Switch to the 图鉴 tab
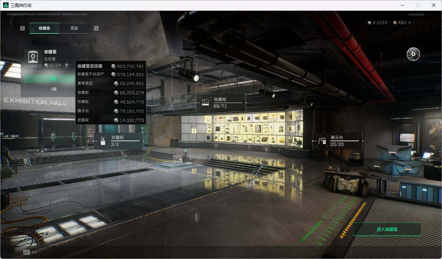Image resolution: width=442 pixels, height=259 pixels. [74, 28]
